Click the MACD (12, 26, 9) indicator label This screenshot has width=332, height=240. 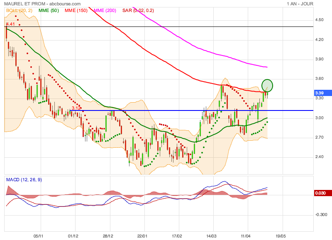[x=24, y=180]
